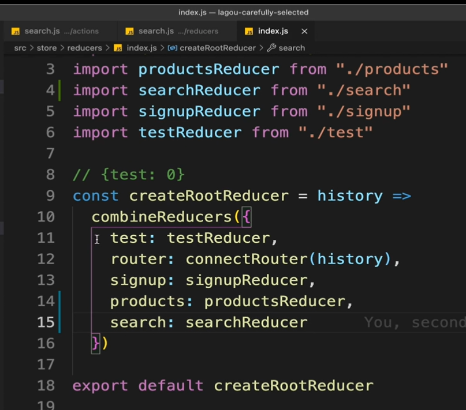
Task: Click line number 10 in the gutter
Action: pos(46,217)
